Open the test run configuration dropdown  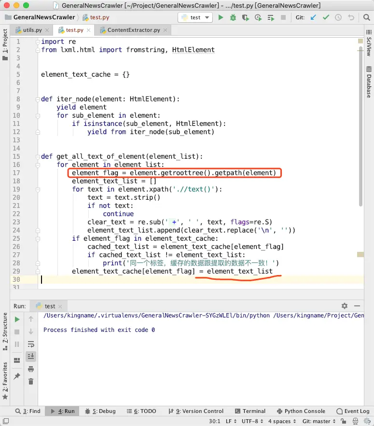tap(195, 17)
